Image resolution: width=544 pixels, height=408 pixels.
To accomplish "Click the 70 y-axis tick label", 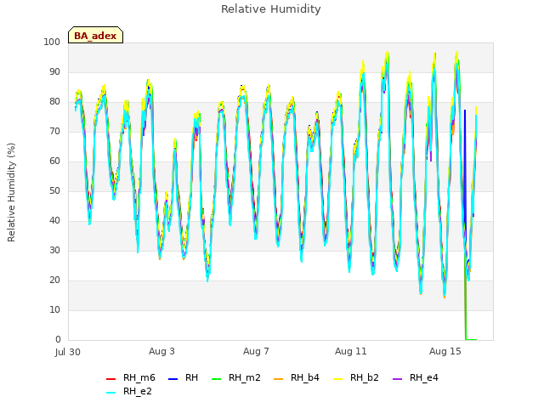I will (54, 132).
